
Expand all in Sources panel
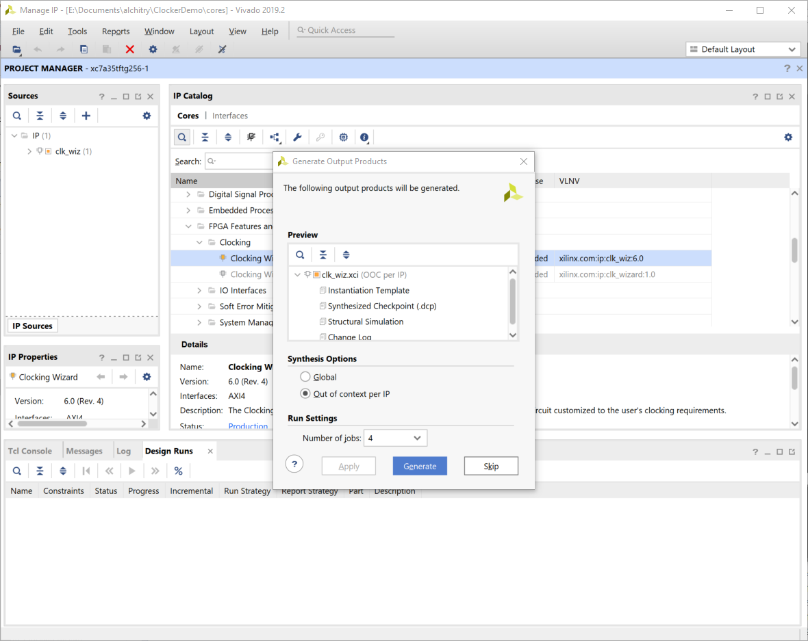[x=63, y=116]
